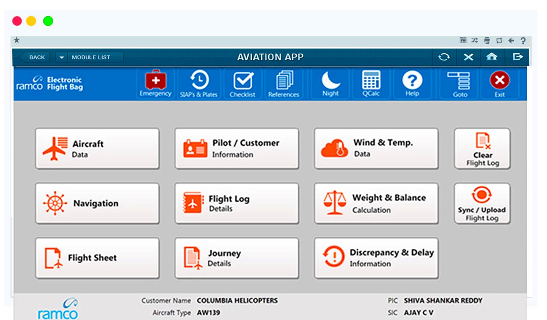This screenshot has height=320, width=547.
Task: Click the ramco logo in footer
Action: pos(58,309)
